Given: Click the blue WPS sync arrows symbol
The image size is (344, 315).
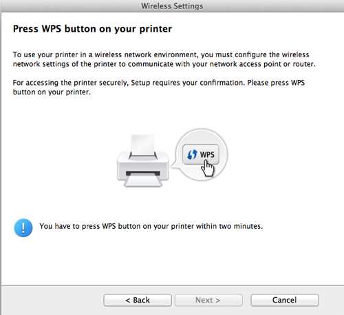Looking at the screenshot, I should (192, 154).
